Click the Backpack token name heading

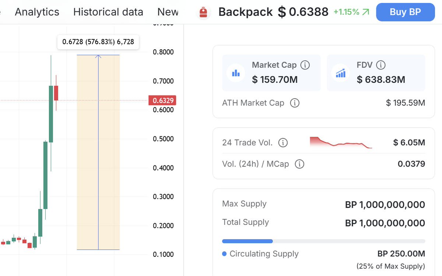(245, 12)
